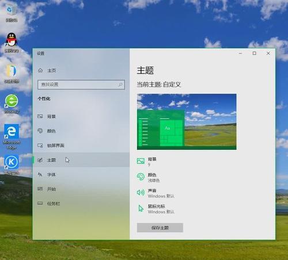The width and height of the screenshot is (288, 260).
Task: Open 字体 fonts page in sidebar
Action: pos(81,174)
